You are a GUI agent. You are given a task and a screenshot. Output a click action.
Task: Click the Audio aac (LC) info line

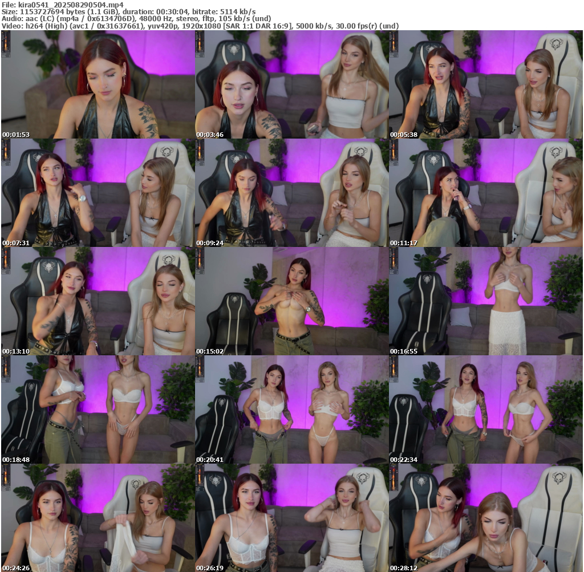tap(136, 19)
